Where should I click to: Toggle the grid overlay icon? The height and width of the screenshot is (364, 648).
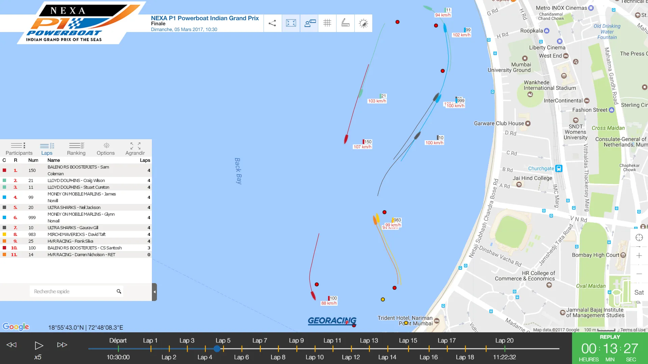pyautogui.click(x=327, y=23)
